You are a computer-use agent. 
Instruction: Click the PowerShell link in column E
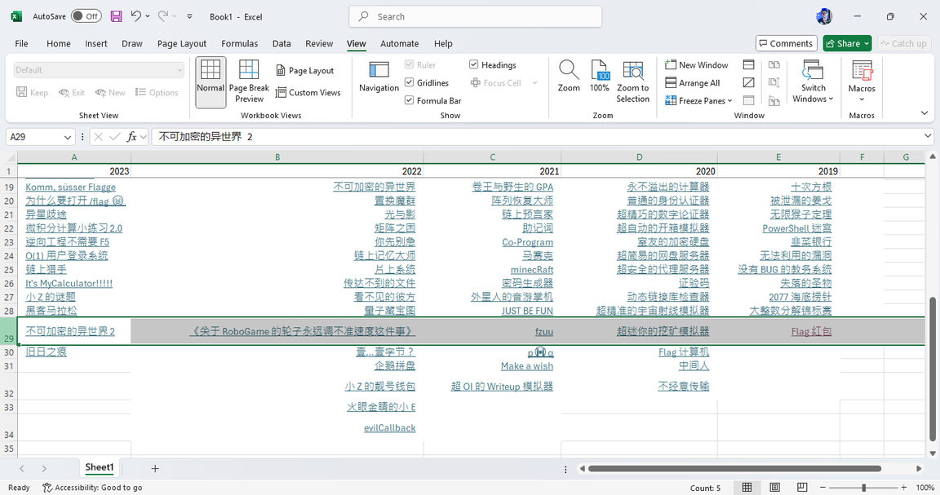[796, 228]
